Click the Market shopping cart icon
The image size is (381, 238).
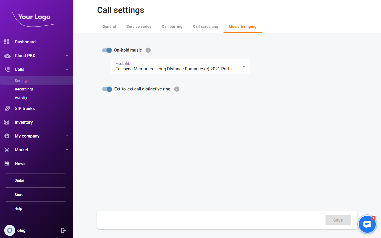pos(7,150)
